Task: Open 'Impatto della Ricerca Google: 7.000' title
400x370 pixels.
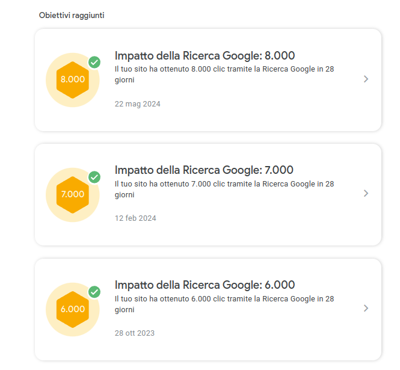Action: pyautogui.click(x=204, y=170)
